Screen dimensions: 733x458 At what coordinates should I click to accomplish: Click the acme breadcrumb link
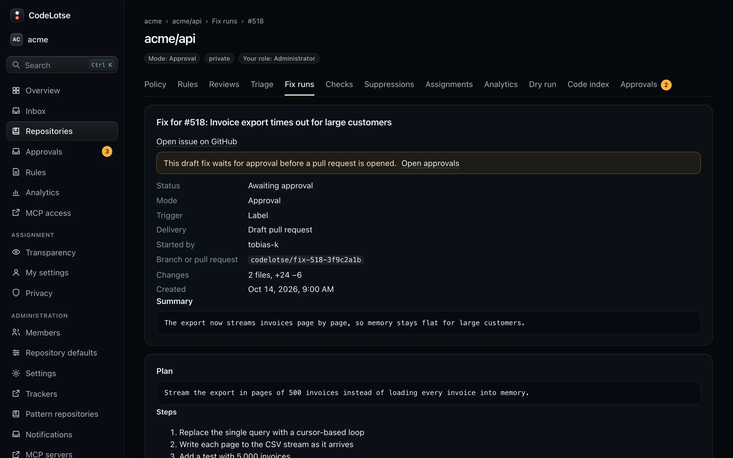coord(153,21)
